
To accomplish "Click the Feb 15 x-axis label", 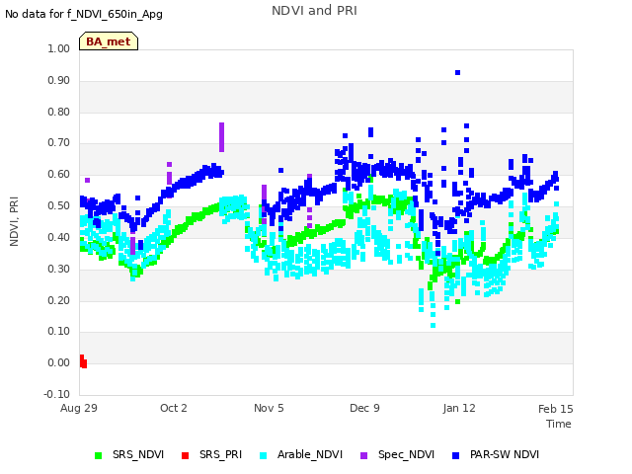I will [556, 409].
